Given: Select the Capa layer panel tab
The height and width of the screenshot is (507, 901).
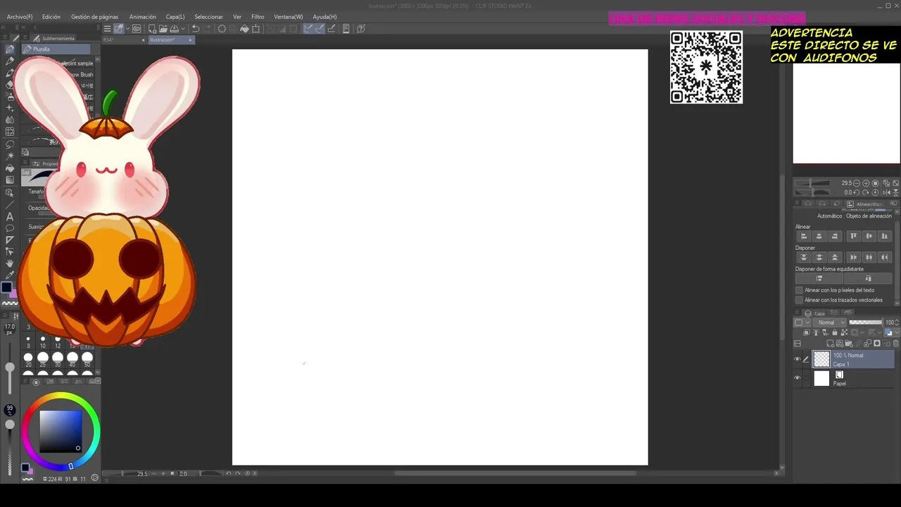Looking at the screenshot, I should click(817, 313).
